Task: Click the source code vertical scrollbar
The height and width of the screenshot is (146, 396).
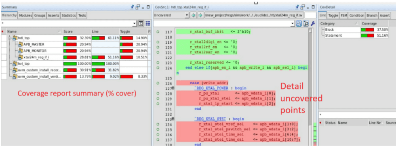Action: (310, 87)
